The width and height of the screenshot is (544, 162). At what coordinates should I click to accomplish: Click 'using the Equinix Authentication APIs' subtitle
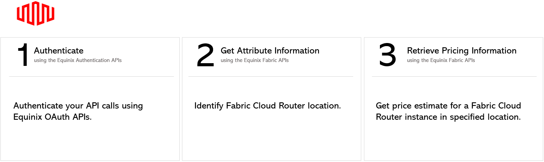(78, 60)
